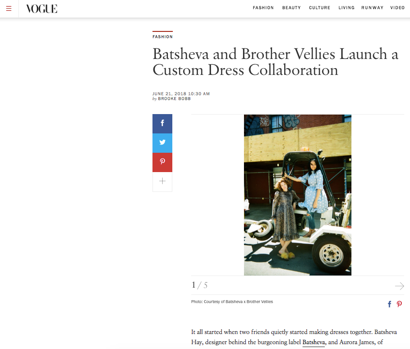Click the photo credit caption text
Viewport: 410px width, 349px height.
tap(232, 302)
